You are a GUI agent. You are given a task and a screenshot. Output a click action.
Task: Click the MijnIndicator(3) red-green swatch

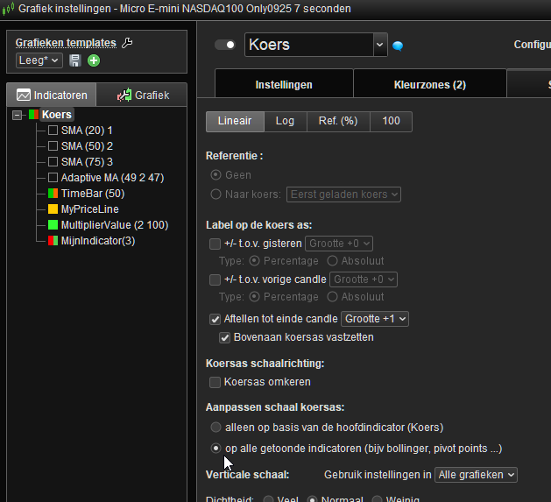(53, 241)
